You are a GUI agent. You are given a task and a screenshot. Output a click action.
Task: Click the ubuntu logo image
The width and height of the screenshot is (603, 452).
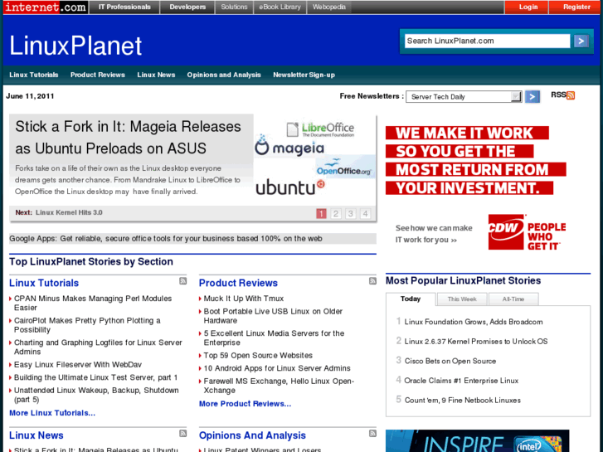point(290,187)
